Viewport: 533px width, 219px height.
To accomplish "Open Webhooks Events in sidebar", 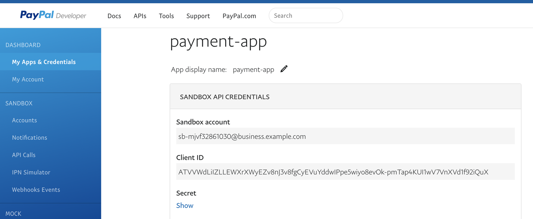I will (x=36, y=190).
